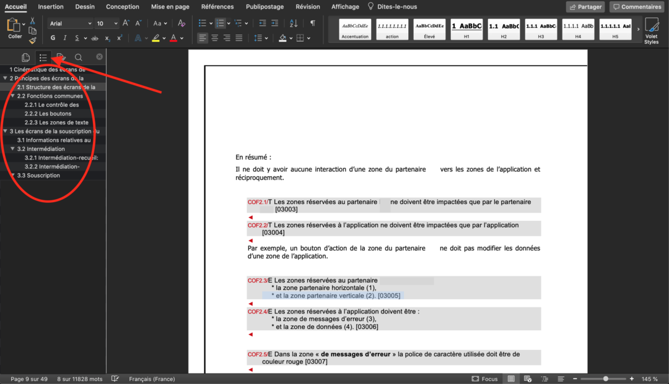Viewport: 669px width, 384px height.
Task: Collapse the 2.2 Fonctions communes heading
Action: pyautogui.click(x=12, y=96)
